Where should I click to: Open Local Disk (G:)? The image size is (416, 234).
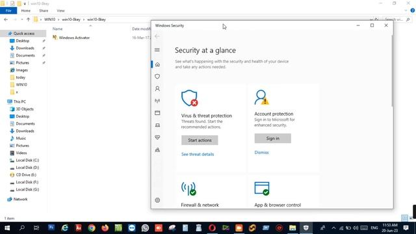click(x=27, y=189)
